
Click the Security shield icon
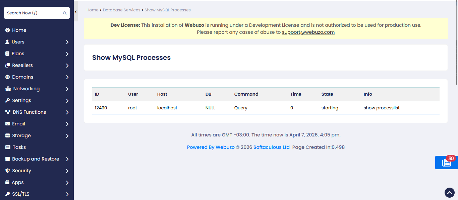8,171
